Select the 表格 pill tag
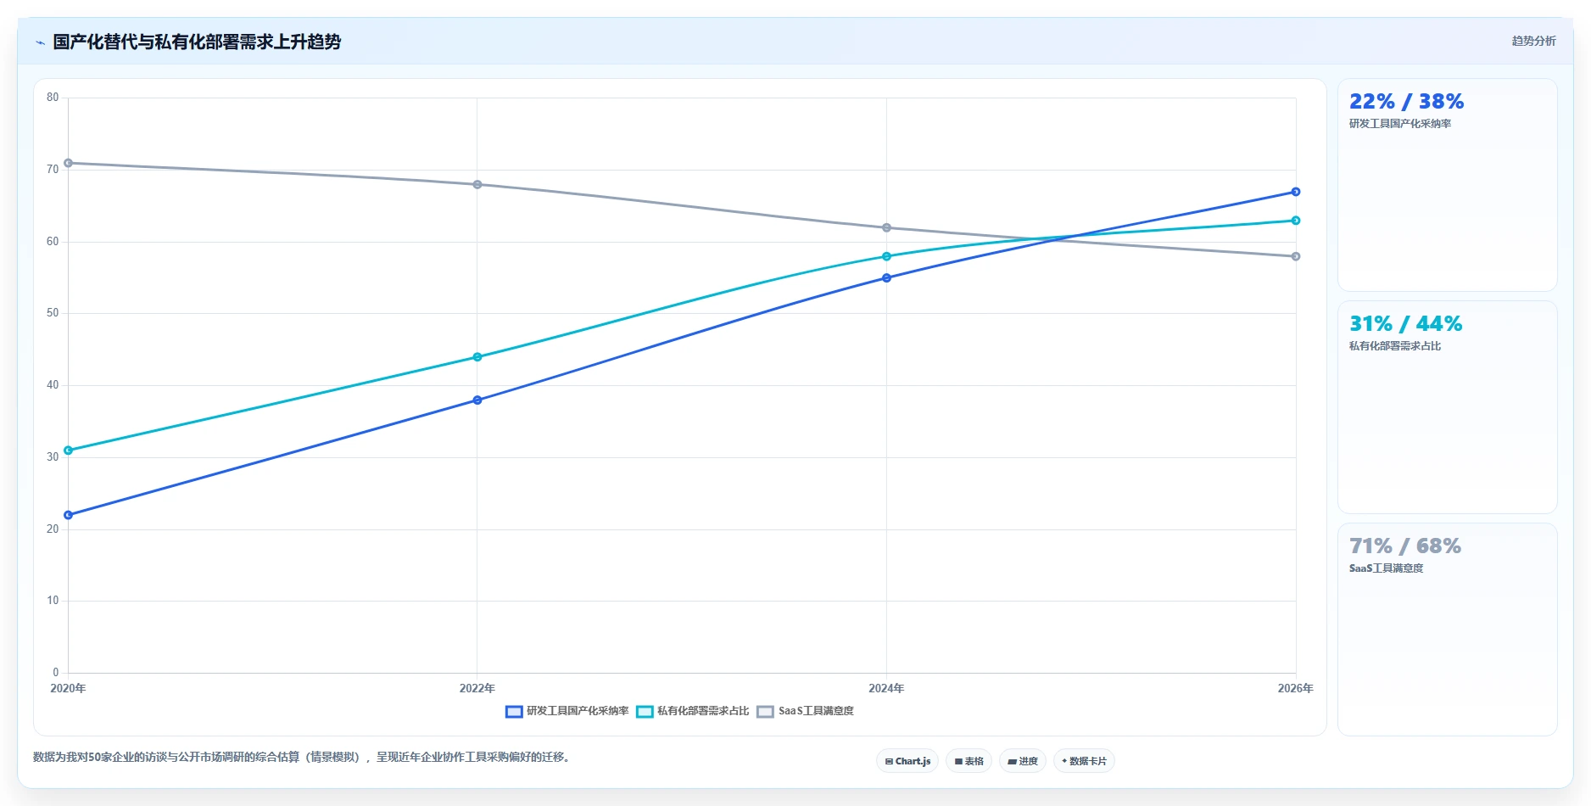The width and height of the screenshot is (1591, 806). tap(969, 761)
